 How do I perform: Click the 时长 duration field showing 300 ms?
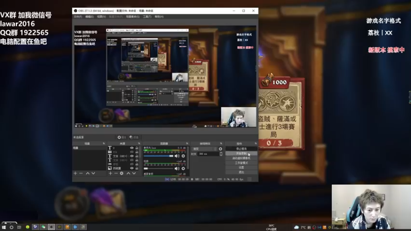tap(208, 154)
